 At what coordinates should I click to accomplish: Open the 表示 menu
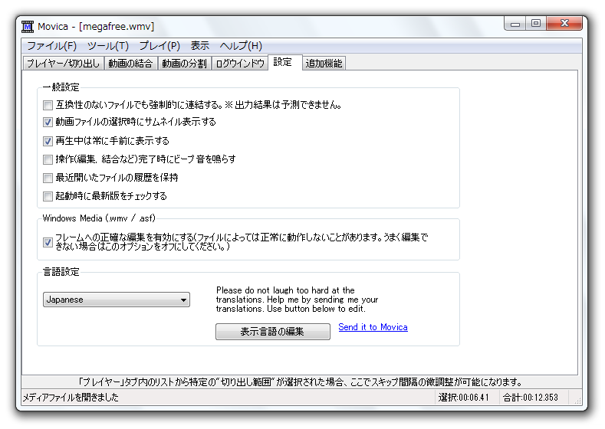point(199,46)
